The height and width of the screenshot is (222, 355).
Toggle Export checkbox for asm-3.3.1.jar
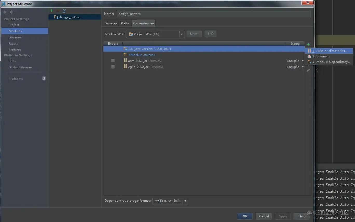(113, 61)
